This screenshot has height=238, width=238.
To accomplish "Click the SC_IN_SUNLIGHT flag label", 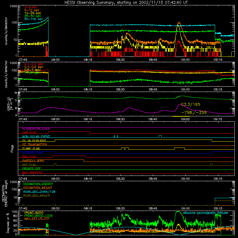I will click(34, 140).
